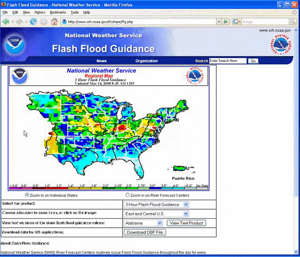Click the red 1.2" legend color bar
This screenshot has height=257, width=300.
[62, 188]
